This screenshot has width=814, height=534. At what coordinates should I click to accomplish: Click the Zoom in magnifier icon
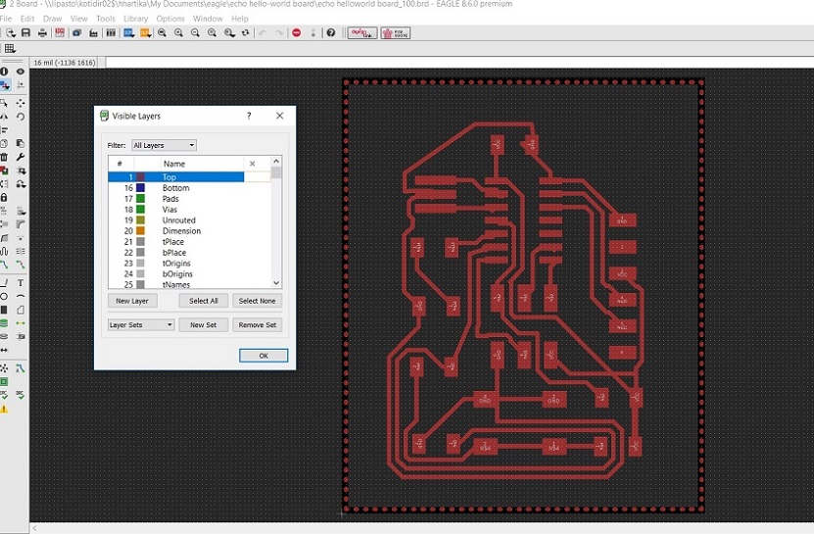click(178, 33)
